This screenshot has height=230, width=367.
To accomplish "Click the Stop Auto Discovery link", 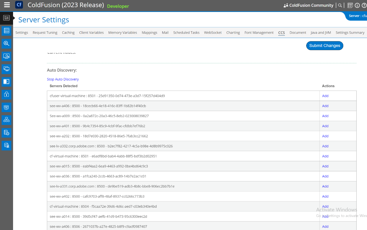I will tap(63, 79).
